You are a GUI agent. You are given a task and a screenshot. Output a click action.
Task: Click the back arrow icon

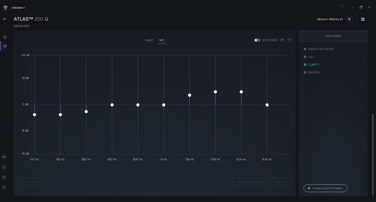(5, 19)
